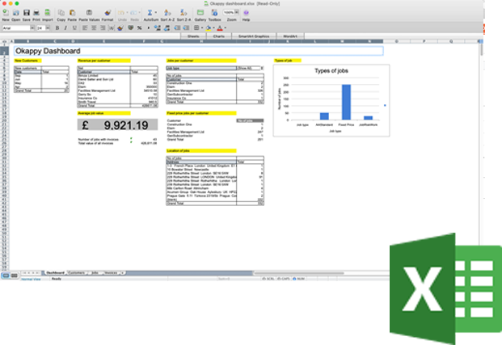The height and width of the screenshot is (345, 502).
Task: Click the decrease indent icon
Action: pos(177,28)
